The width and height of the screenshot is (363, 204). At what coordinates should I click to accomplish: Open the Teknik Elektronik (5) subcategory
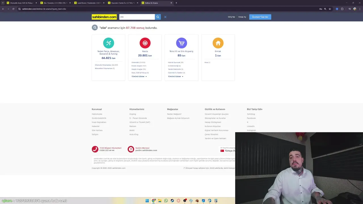[176, 69]
